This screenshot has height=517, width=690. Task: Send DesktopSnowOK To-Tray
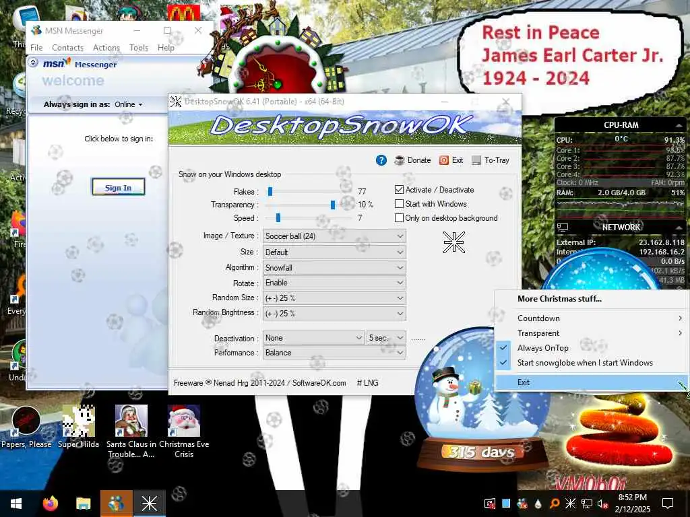click(491, 160)
